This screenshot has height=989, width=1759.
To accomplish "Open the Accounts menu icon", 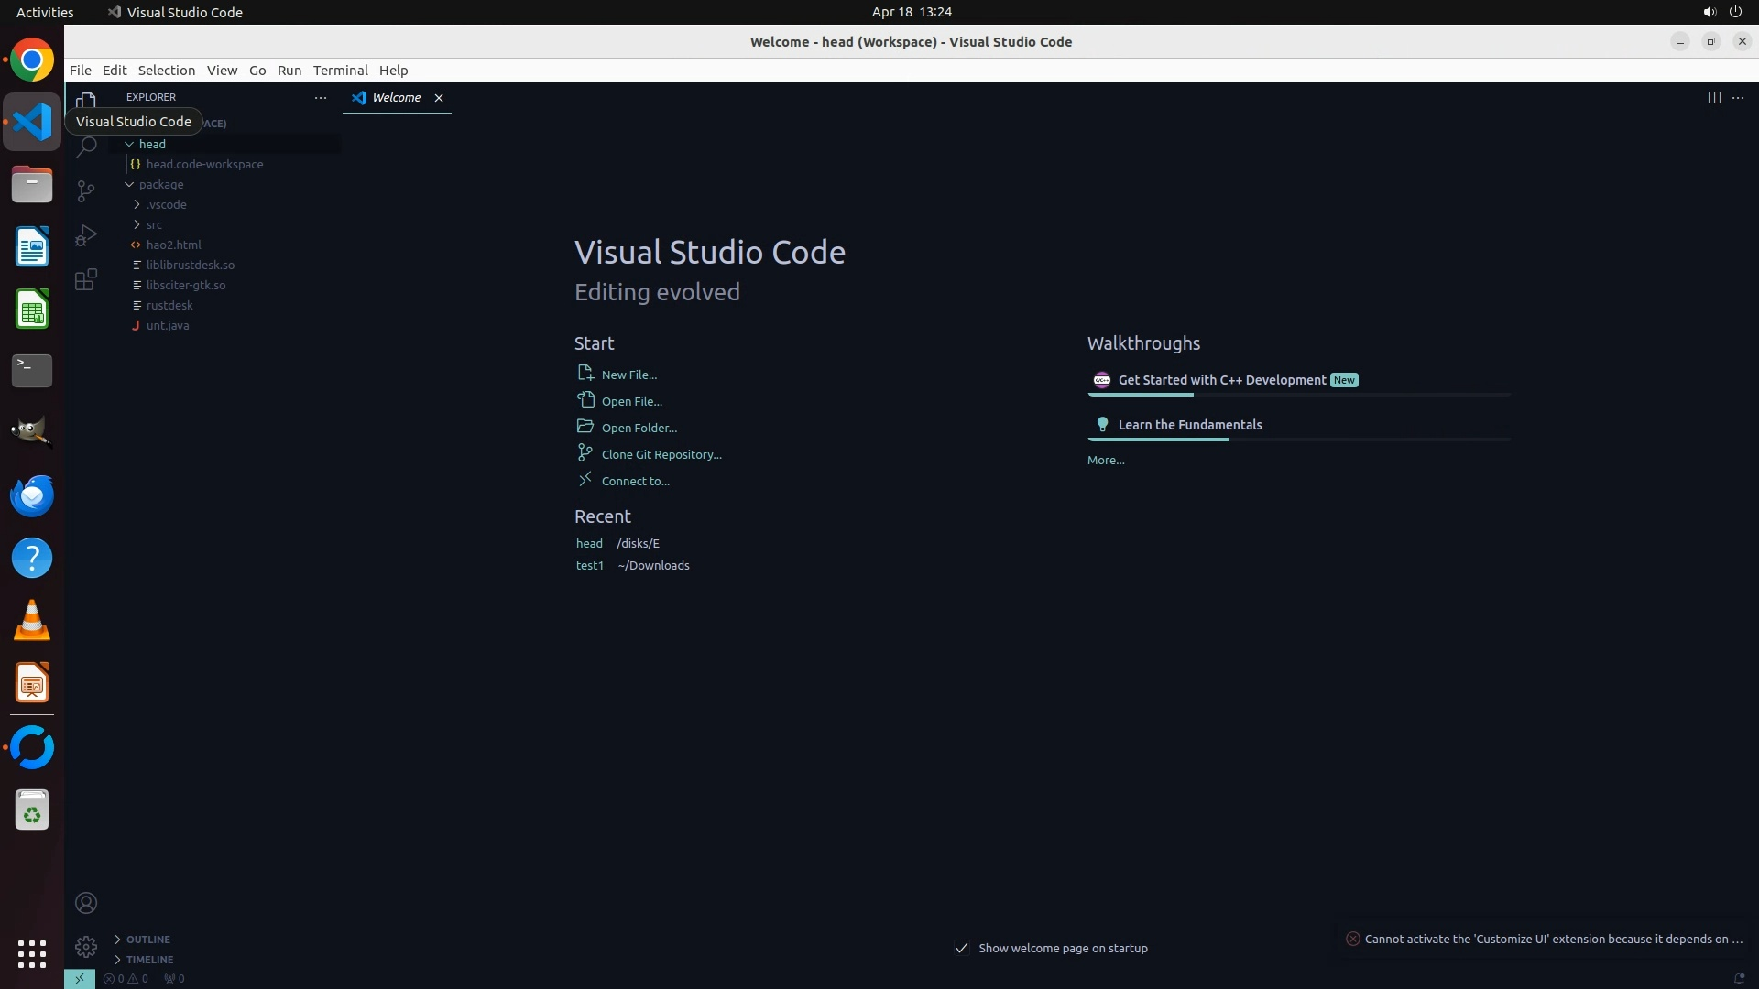I will click(86, 903).
